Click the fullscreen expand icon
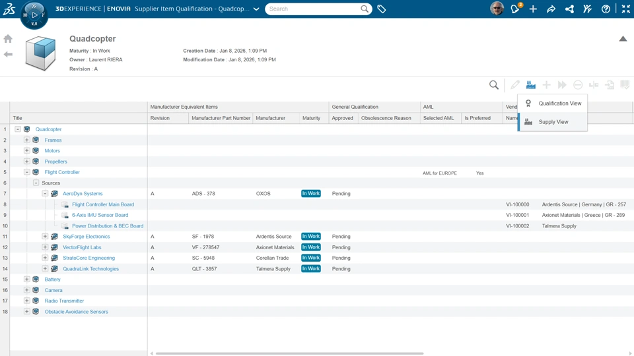 pyautogui.click(x=625, y=9)
